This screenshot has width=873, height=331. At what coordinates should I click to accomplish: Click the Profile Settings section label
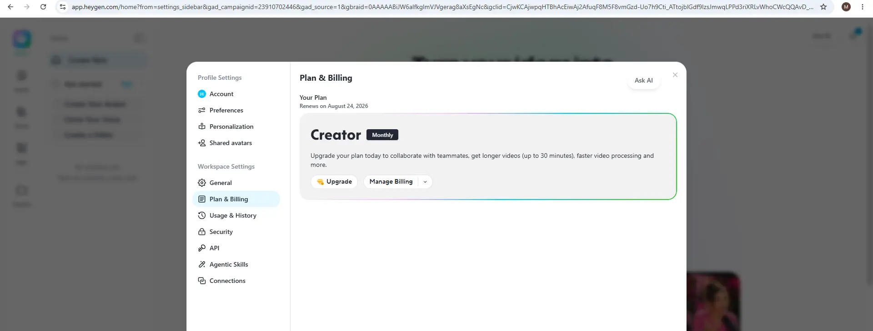tap(220, 78)
